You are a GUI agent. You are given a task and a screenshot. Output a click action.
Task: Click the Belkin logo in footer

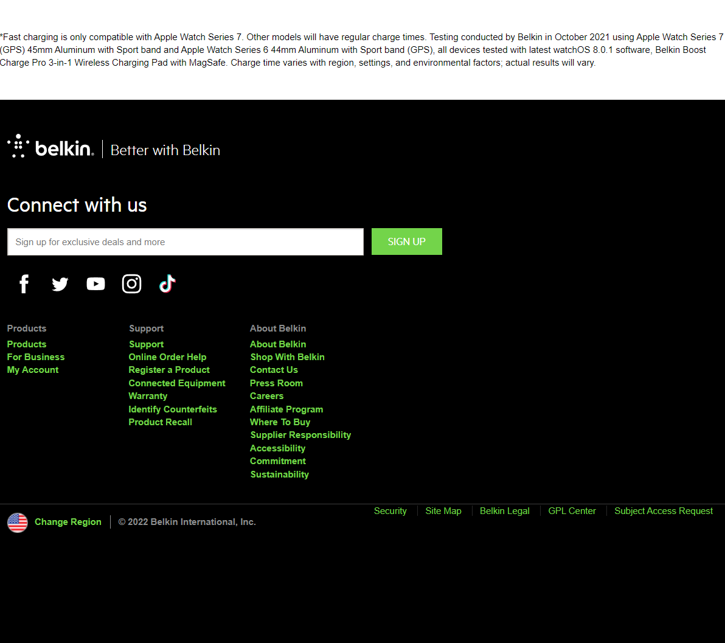50,147
